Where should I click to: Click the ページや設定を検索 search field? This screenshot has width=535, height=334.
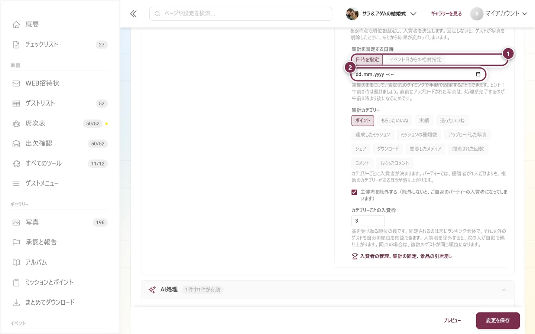pyautogui.click(x=241, y=14)
